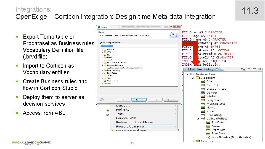Click the Age attribute icon

click(x=203, y=81)
